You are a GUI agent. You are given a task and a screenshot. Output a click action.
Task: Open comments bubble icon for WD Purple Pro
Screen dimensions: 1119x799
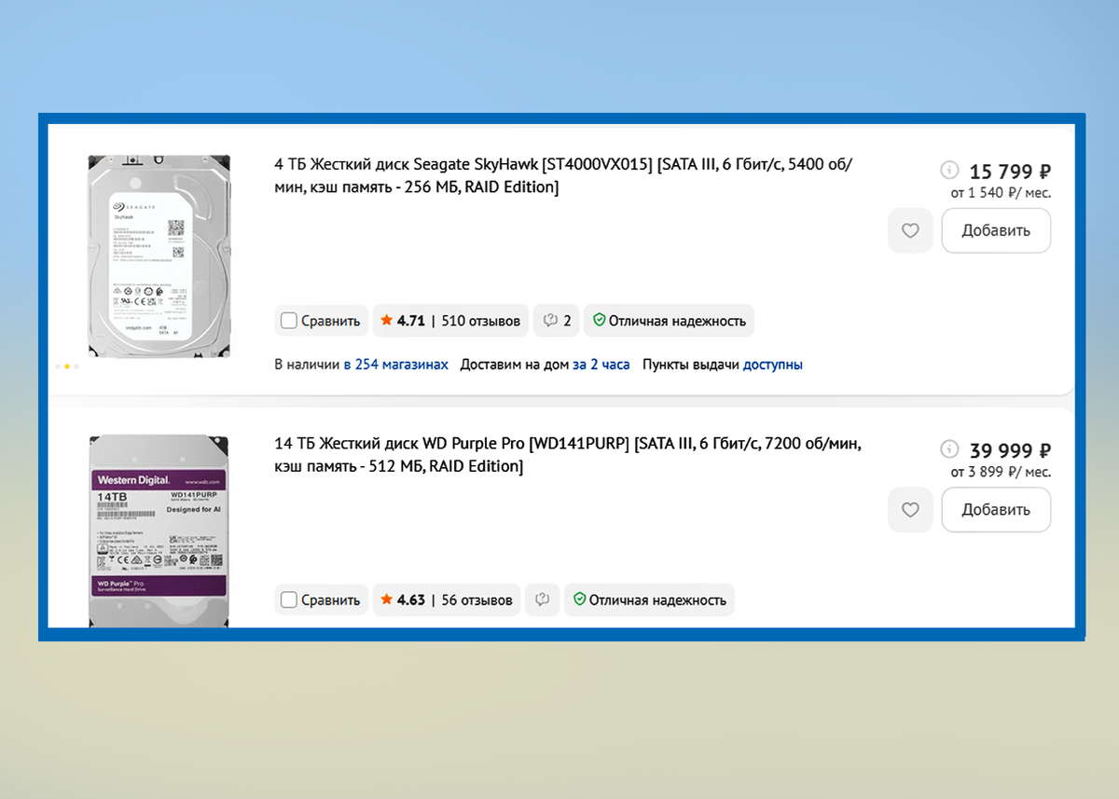[542, 599]
